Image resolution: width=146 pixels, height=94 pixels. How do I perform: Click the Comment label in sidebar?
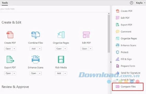pos(126,32)
